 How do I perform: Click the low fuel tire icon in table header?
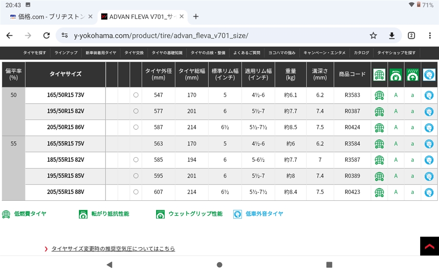[379, 74]
